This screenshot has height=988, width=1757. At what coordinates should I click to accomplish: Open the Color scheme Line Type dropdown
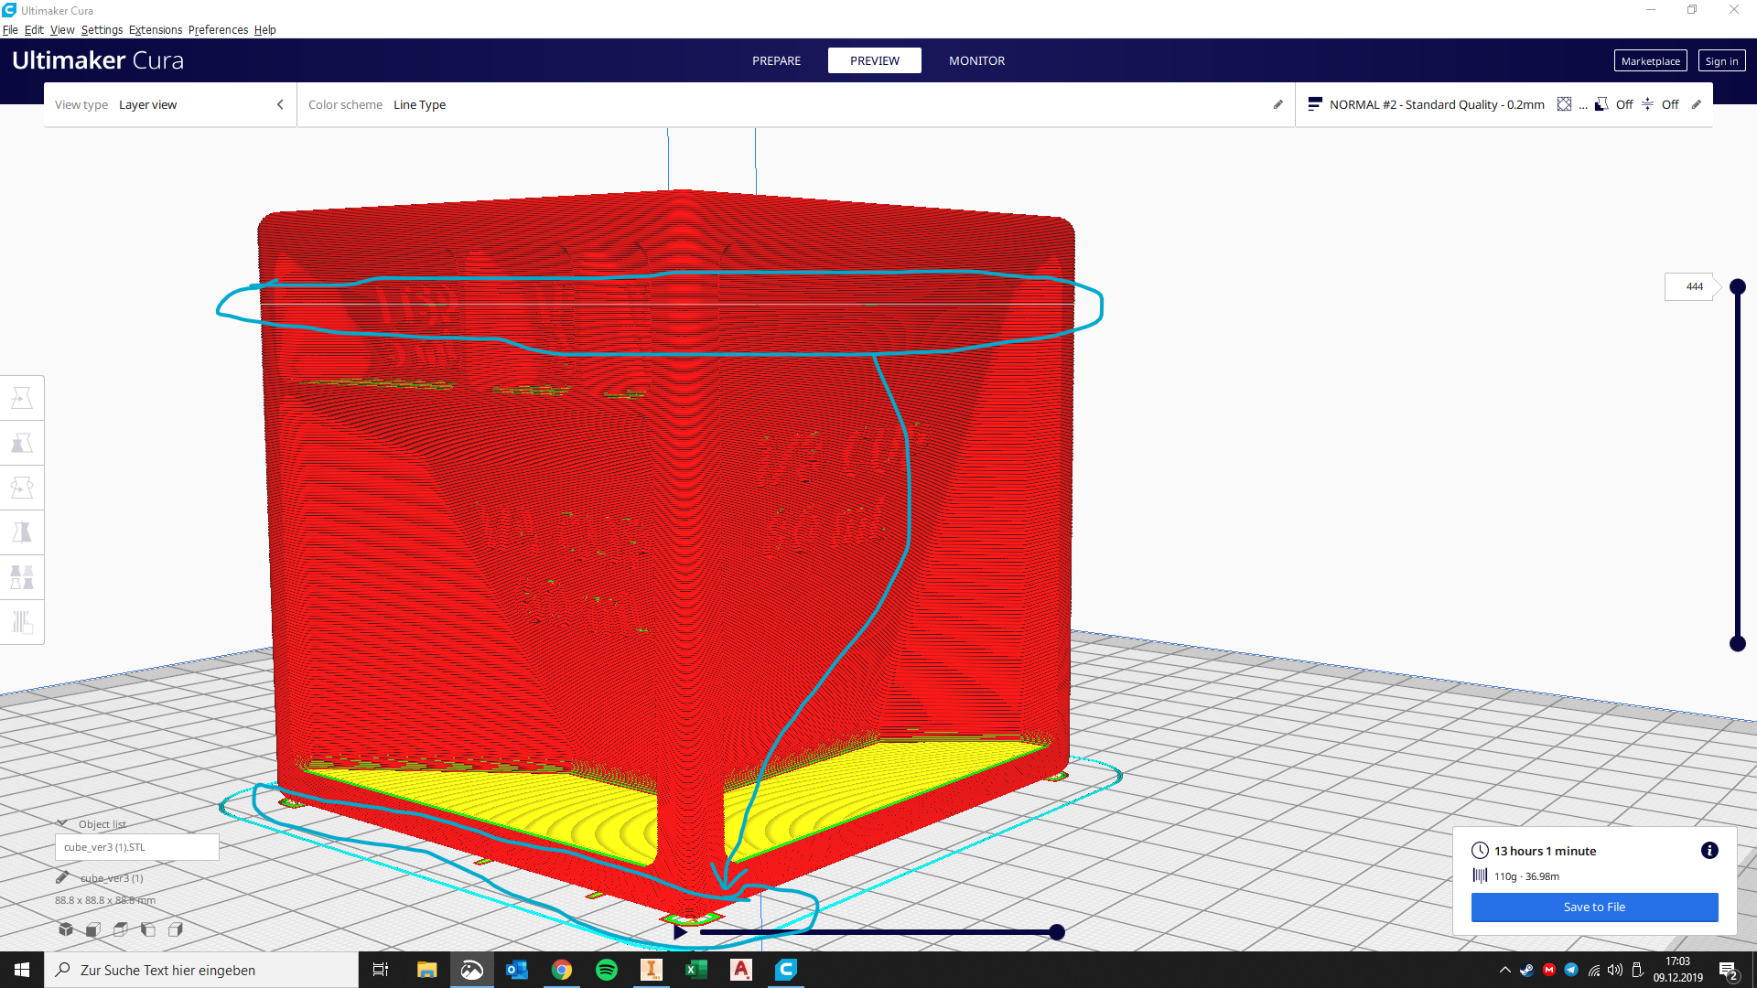coord(419,104)
